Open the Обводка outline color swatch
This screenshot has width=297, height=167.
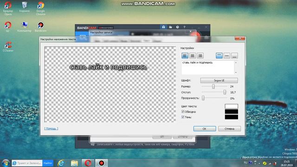pos(231,112)
